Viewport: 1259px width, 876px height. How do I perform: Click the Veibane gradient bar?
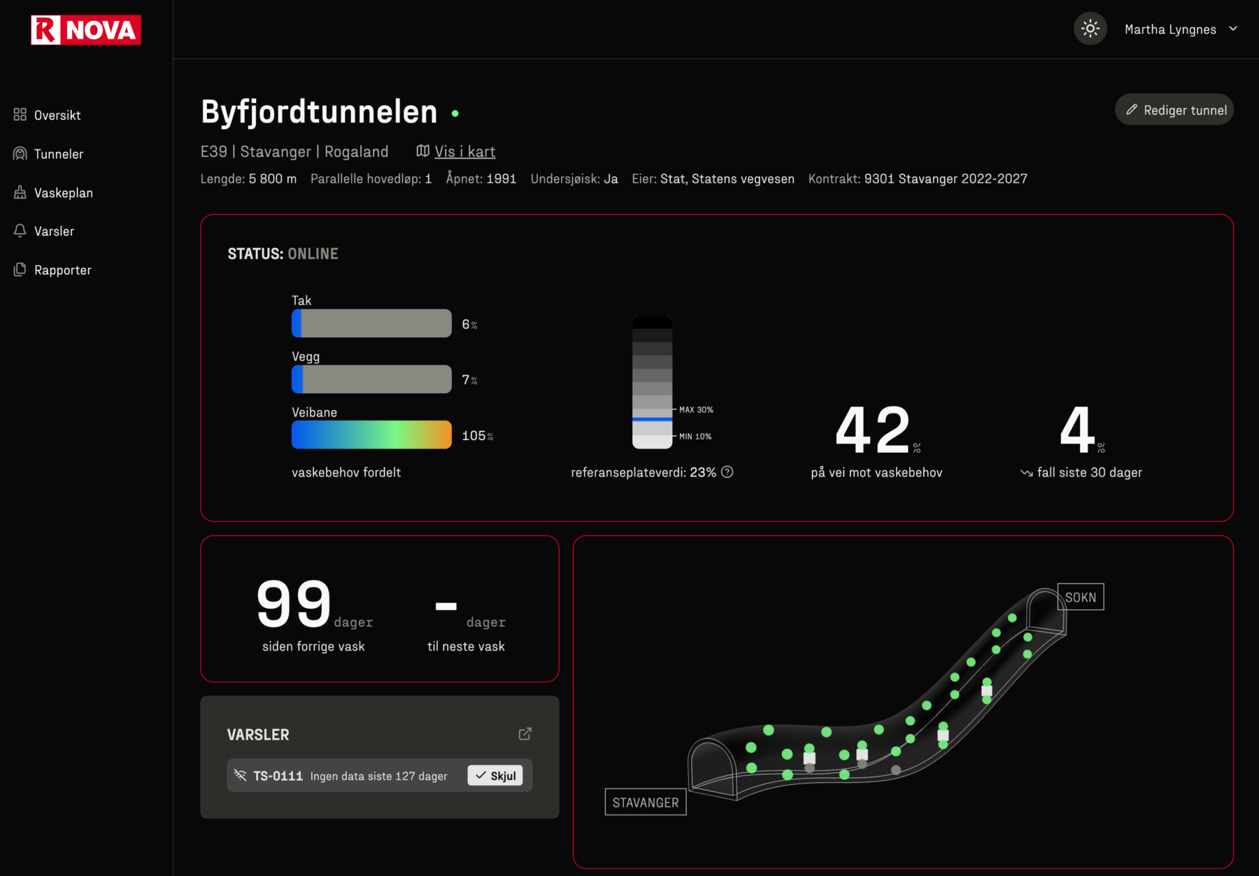(x=371, y=435)
